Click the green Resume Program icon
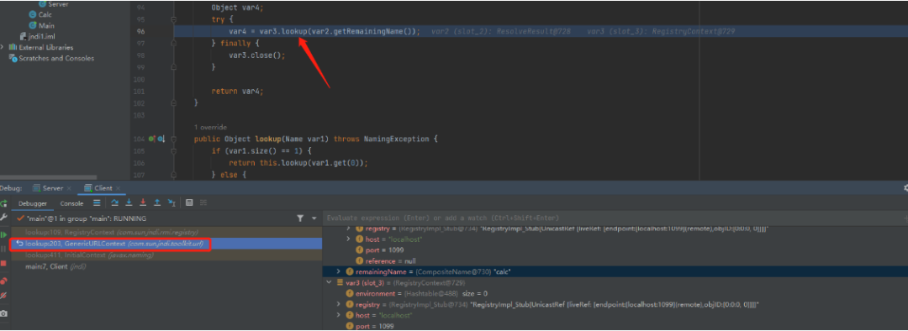 (3, 235)
